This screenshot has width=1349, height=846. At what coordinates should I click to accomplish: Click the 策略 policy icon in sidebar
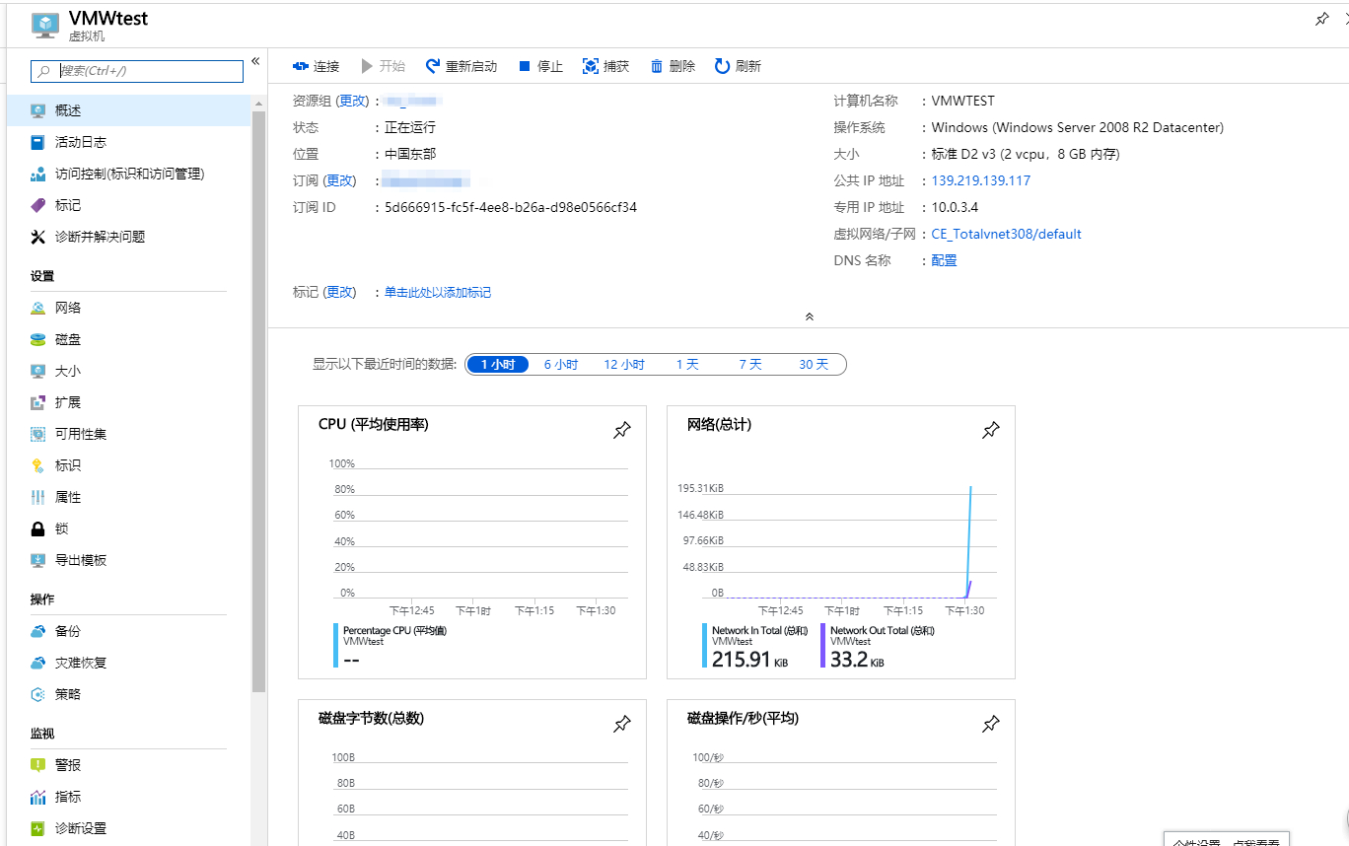coord(38,694)
